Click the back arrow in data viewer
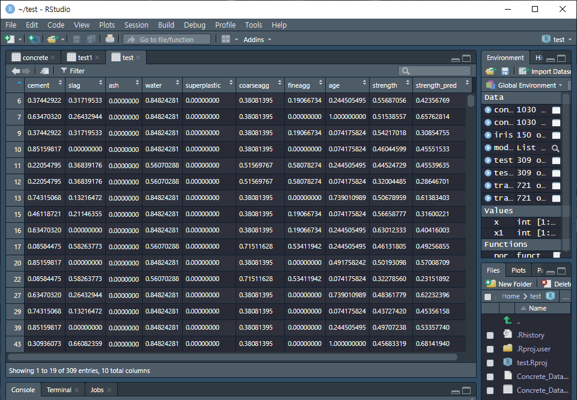The image size is (577, 400). pyautogui.click(x=16, y=71)
